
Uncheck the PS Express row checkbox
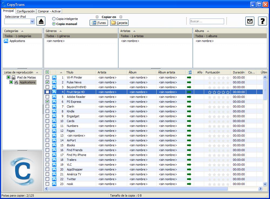point(47,102)
